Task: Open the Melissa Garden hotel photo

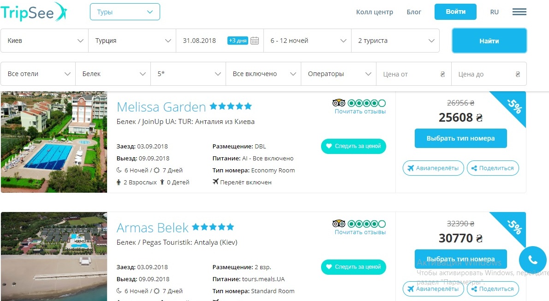Action: tap(54, 142)
